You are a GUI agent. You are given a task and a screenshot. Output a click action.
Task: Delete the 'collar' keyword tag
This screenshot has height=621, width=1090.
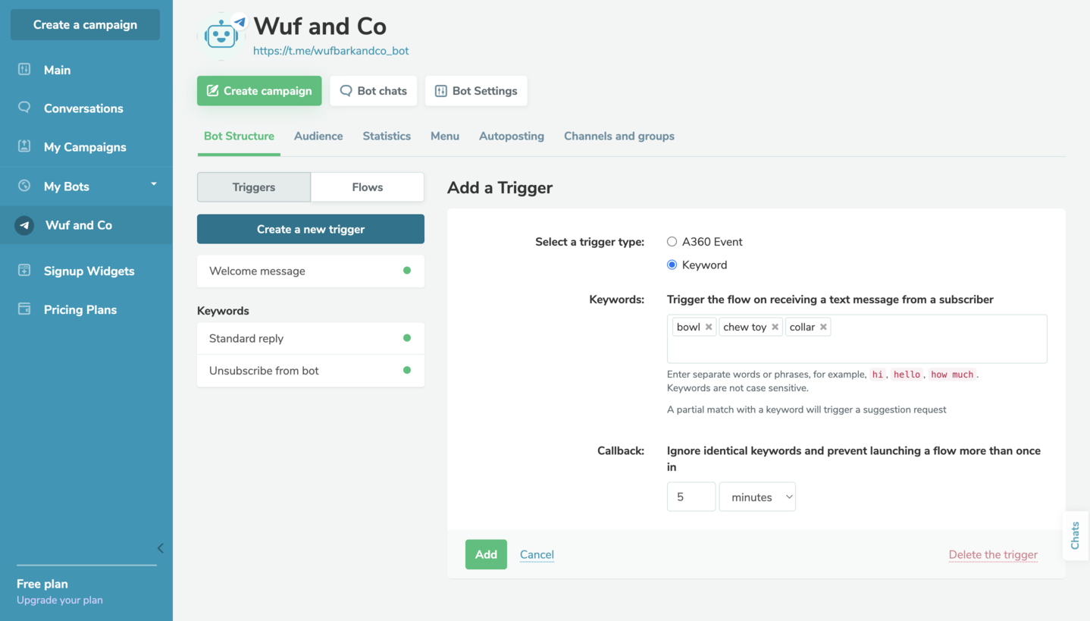(x=823, y=327)
